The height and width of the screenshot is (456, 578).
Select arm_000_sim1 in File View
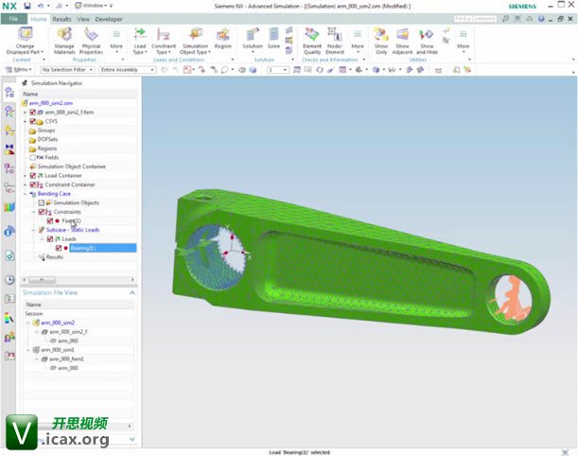(x=57, y=350)
